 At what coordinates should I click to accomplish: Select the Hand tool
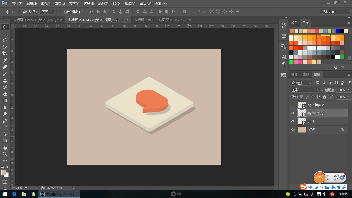(5, 147)
